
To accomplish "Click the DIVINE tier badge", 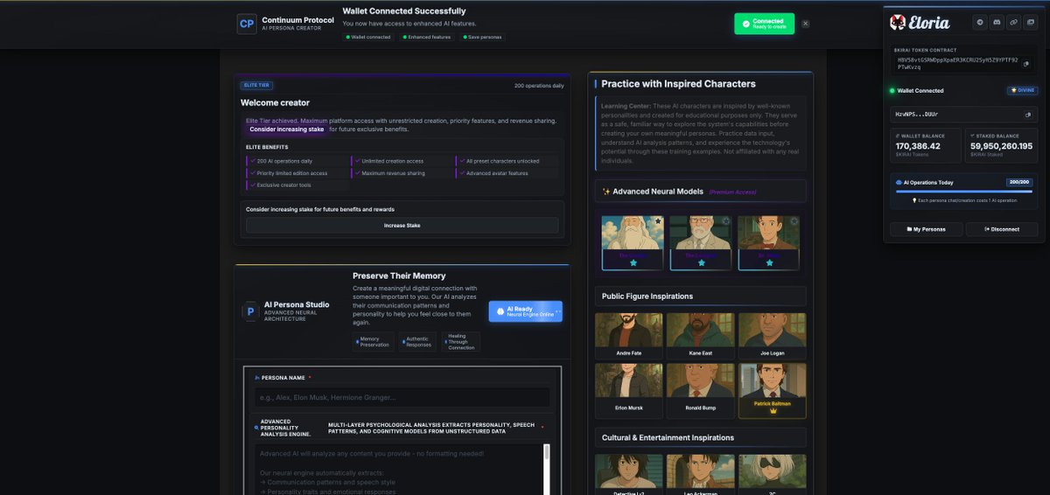I will coord(1022,91).
